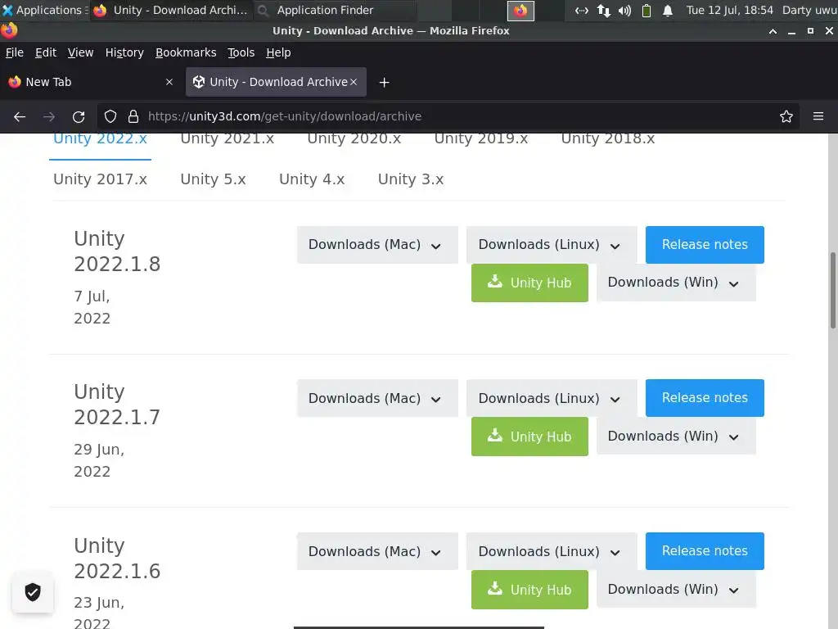The height and width of the screenshot is (629, 838).
Task: Select the Unity 4.x tab
Action: tap(312, 179)
